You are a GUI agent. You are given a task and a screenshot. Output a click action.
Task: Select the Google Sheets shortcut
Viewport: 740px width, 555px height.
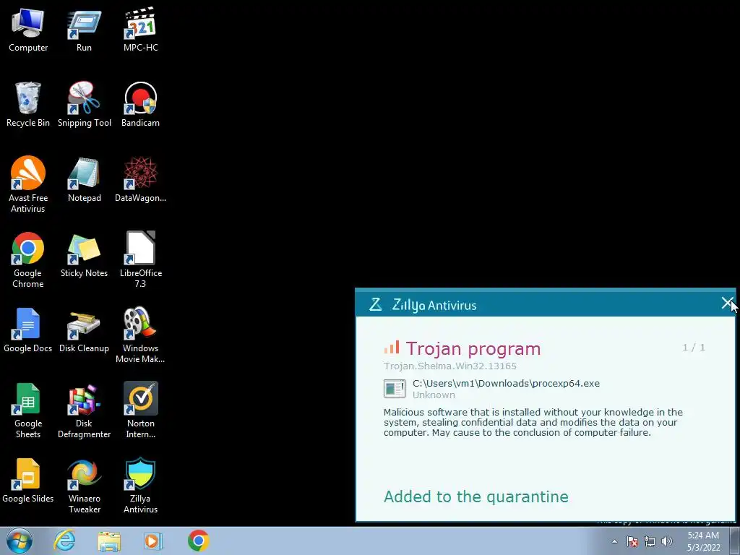(28, 410)
